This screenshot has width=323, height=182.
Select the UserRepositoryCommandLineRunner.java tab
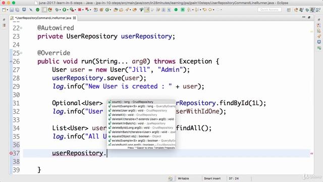click(x=43, y=18)
